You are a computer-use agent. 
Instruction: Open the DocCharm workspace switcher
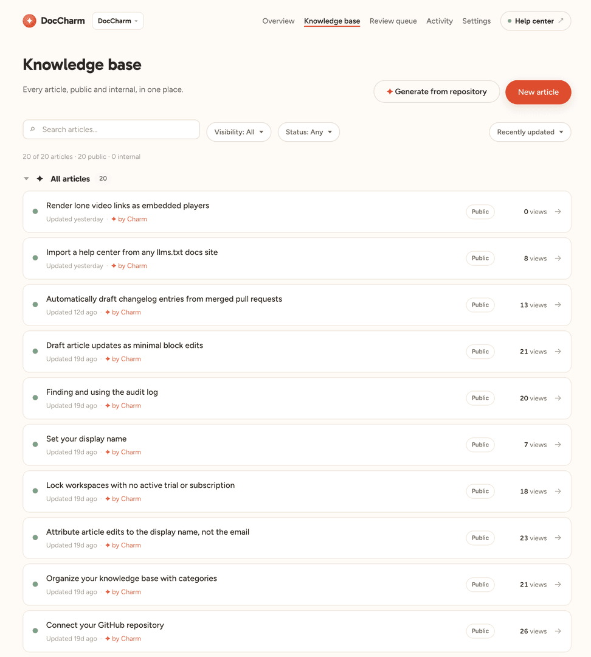click(118, 21)
